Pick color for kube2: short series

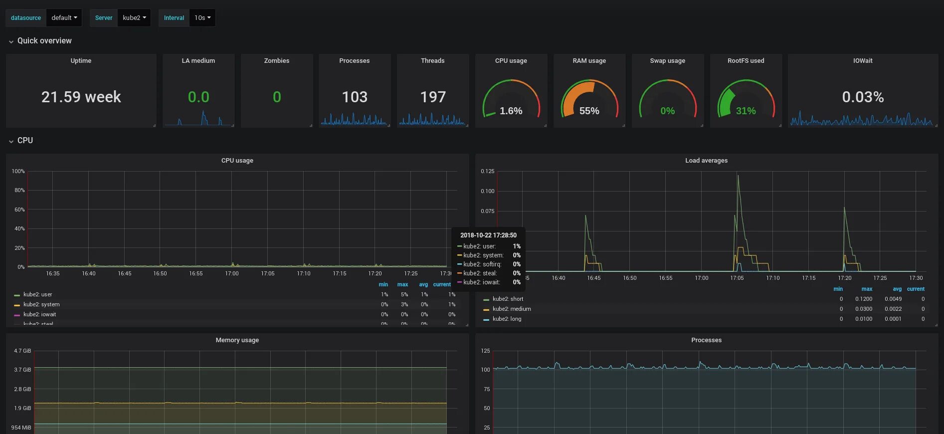(x=486, y=300)
